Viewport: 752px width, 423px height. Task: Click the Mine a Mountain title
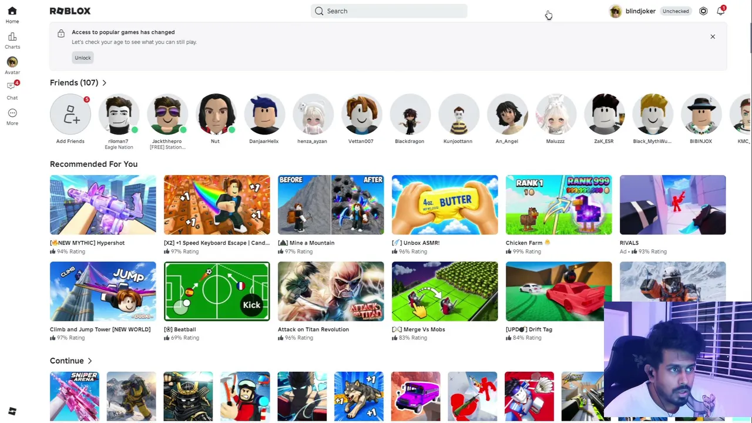(x=306, y=243)
